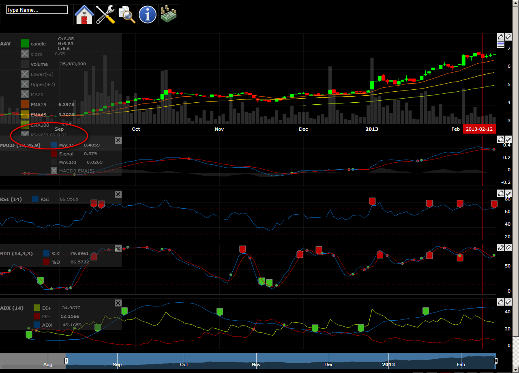Enable the close price series in legend
The image size is (519, 373).
(x=25, y=54)
